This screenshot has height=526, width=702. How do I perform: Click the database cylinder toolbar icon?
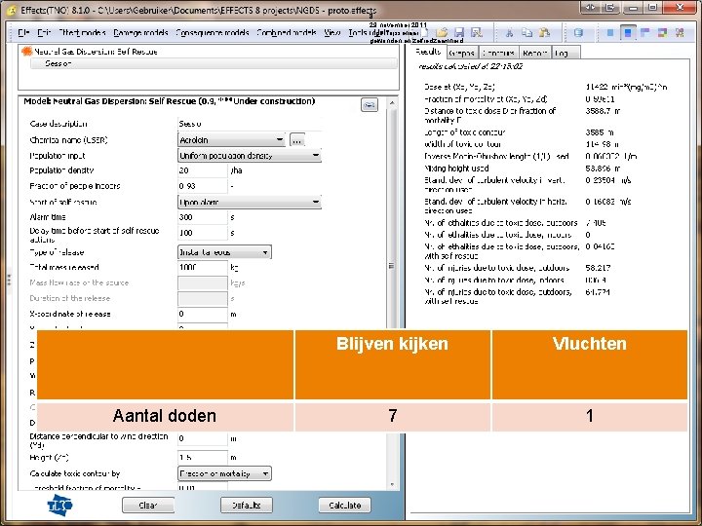point(578,33)
